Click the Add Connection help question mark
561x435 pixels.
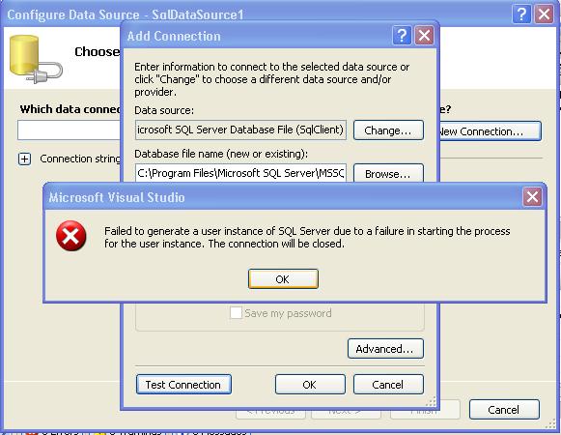click(x=402, y=36)
